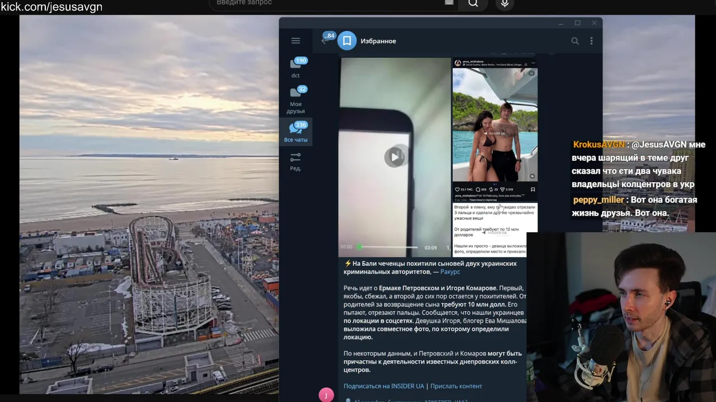Click the heart likes icon in screenshot
This screenshot has width=716, height=402.
[x=457, y=189]
